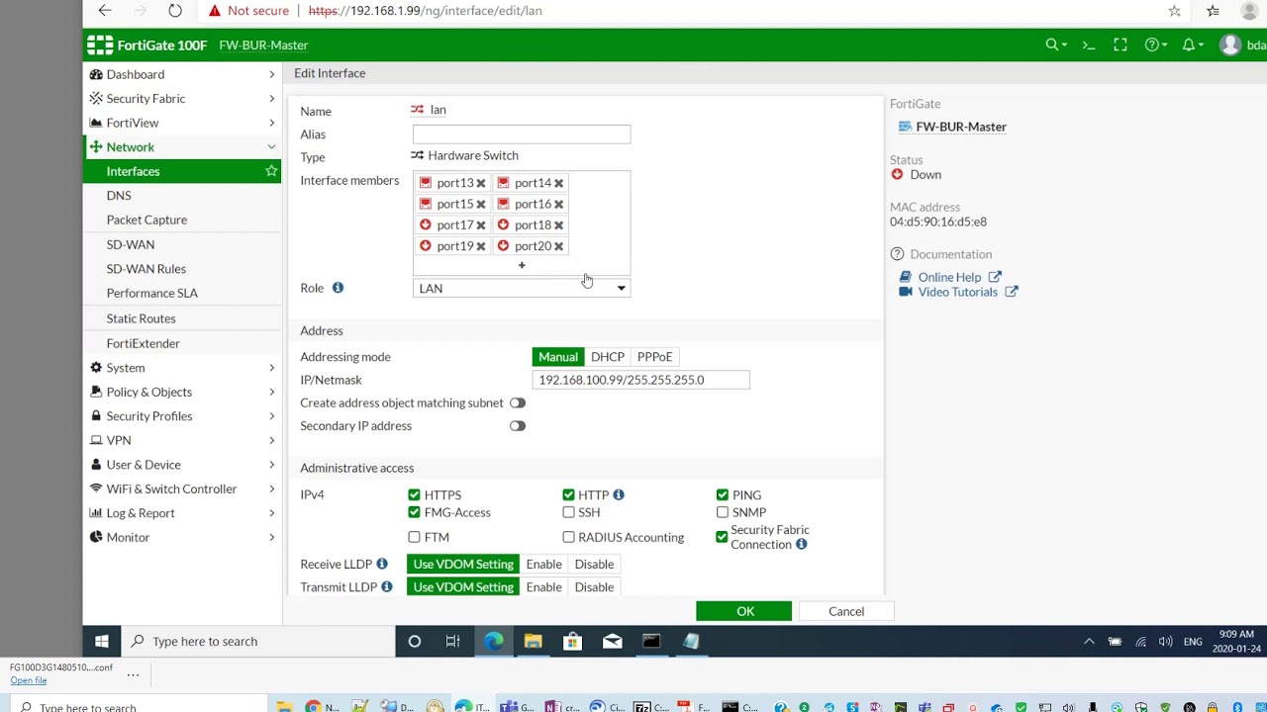Remove port17 from interface members
This screenshot has height=712, width=1267.
pos(481,225)
